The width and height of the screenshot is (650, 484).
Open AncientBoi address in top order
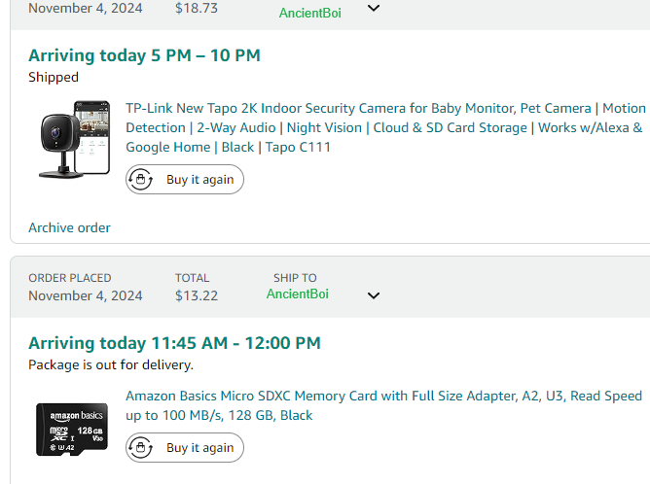tap(310, 13)
